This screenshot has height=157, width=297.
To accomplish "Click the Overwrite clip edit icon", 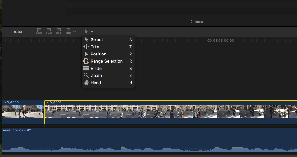I will click(69, 31).
